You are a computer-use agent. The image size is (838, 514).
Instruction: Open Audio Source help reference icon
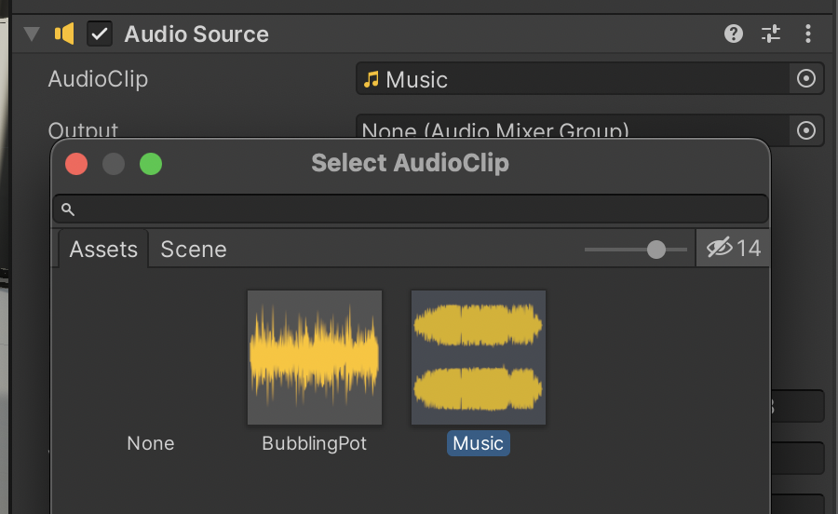(x=734, y=34)
